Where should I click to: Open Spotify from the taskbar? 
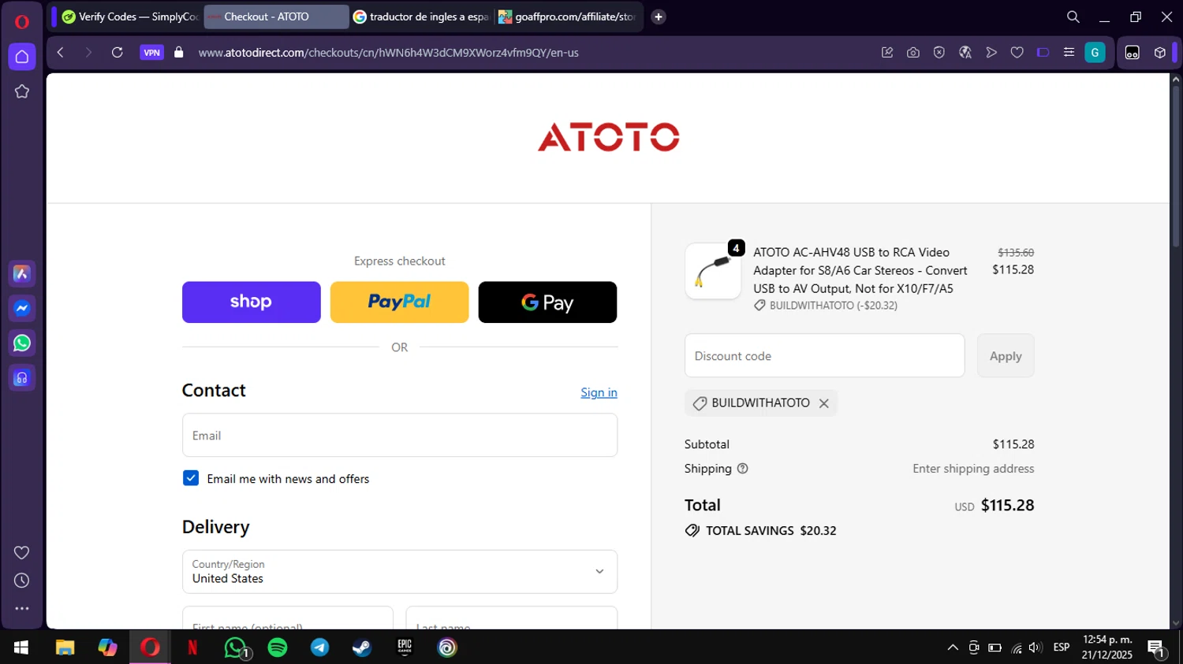coord(278,647)
